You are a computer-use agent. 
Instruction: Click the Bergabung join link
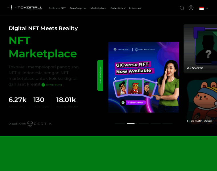tap(54, 85)
